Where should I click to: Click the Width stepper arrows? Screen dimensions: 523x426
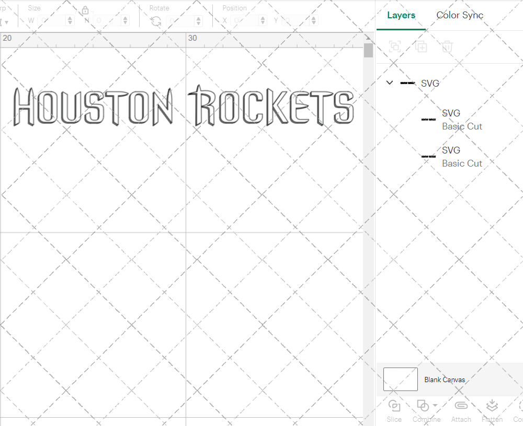tap(70, 21)
